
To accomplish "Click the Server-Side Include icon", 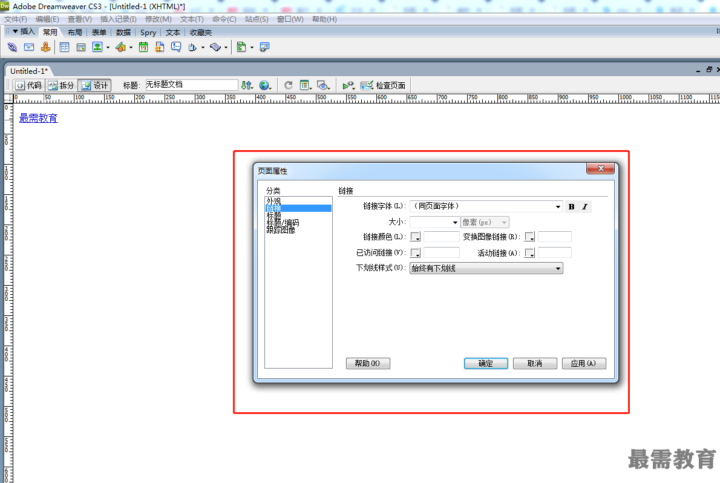I will click(x=159, y=47).
